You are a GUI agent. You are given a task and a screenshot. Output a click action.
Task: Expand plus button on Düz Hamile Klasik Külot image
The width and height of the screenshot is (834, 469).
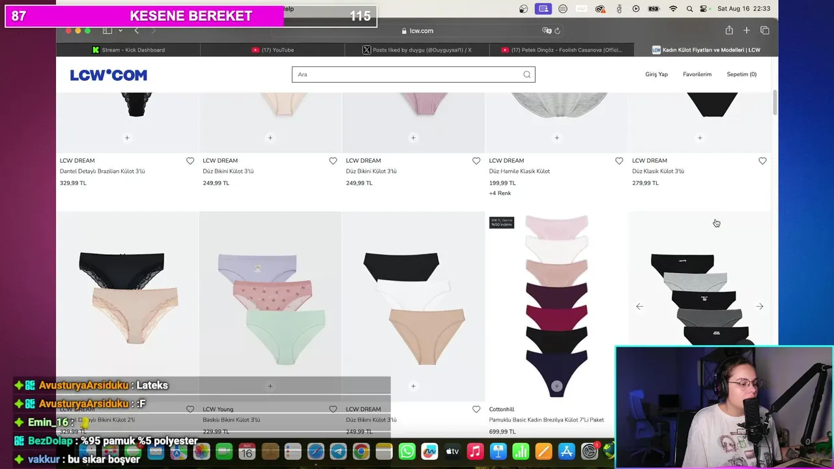click(x=556, y=137)
